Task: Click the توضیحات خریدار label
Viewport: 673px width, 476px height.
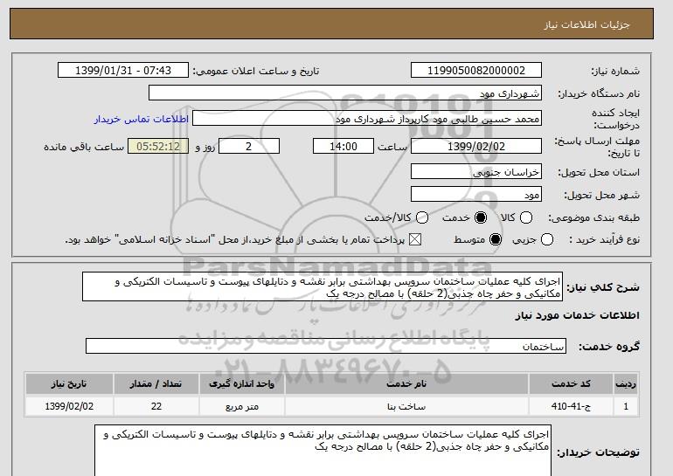Action: tap(598, 452)
